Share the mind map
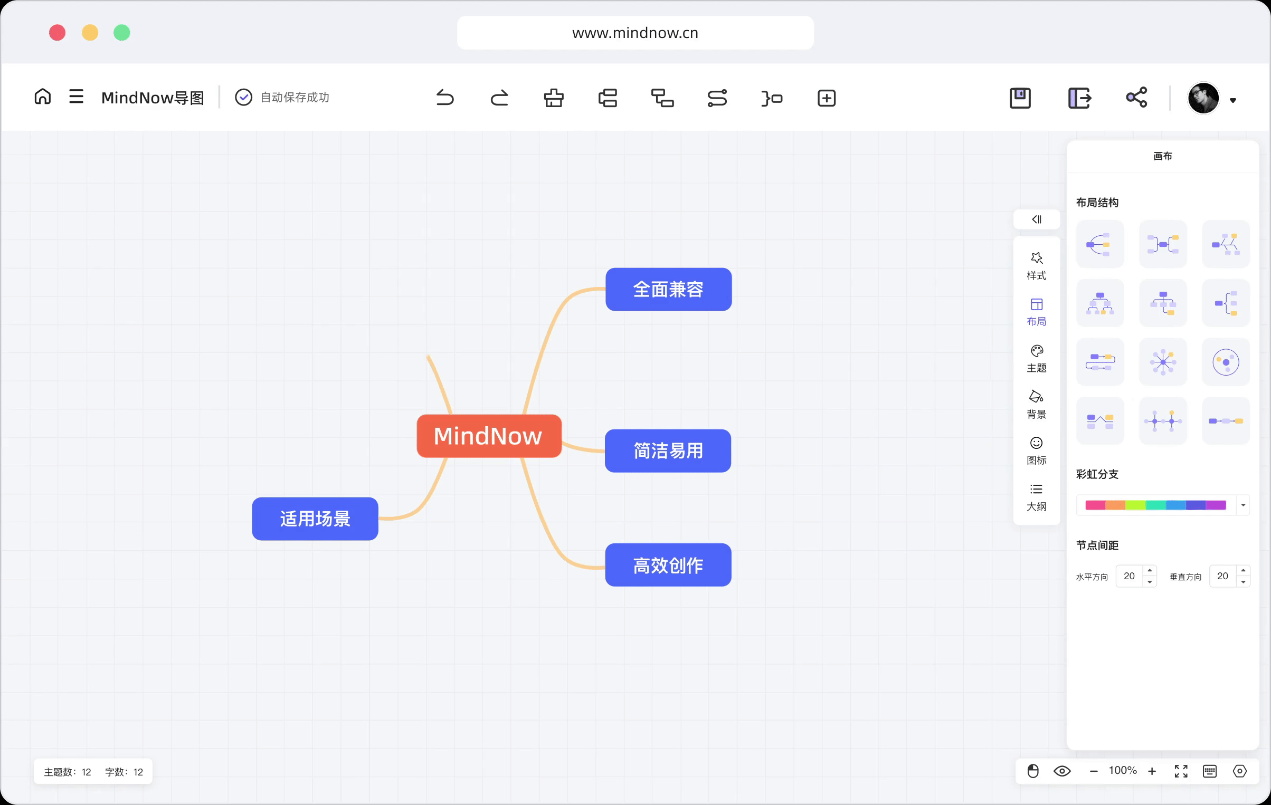 1136,98
